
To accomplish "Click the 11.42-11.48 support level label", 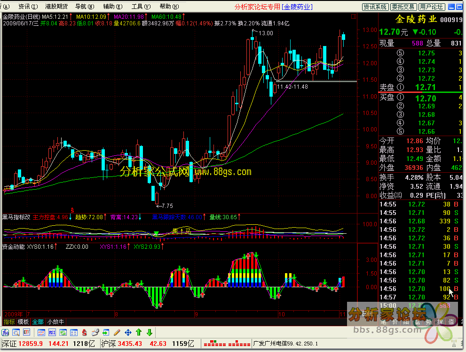I will tap(292, 86).
